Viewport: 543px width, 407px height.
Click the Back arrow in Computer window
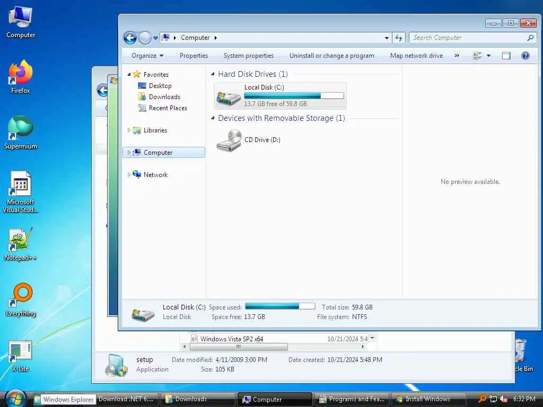(130, 38)
